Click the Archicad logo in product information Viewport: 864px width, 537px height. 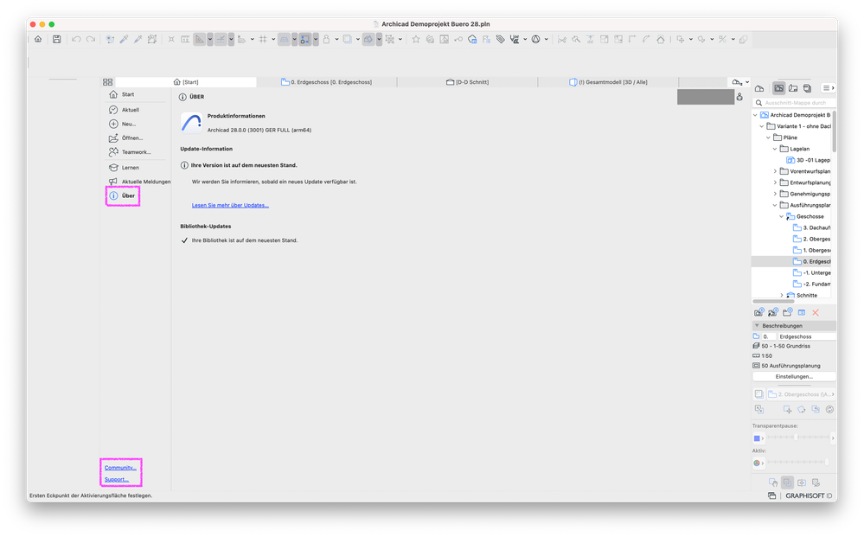(191, 122)
